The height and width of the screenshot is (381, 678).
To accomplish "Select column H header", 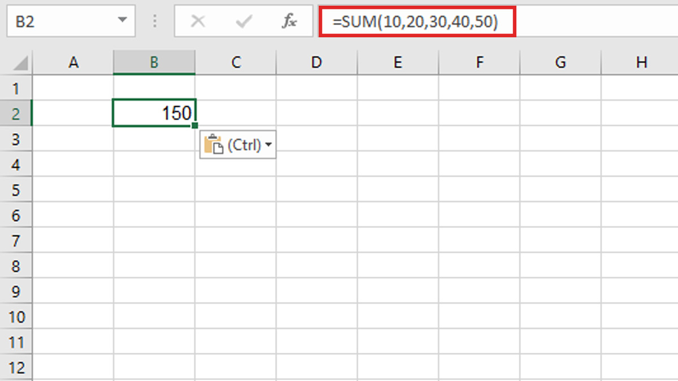I will tap(641, 63).
